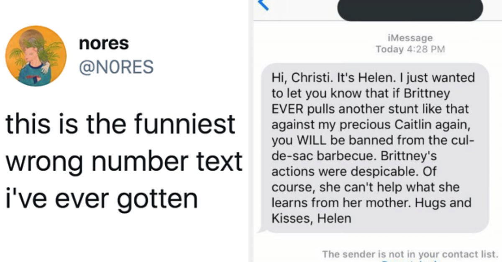Image resolution: width=502 pixels, height=262 pixels.
Task: Select the iMessage header label
Action: tap(410, 38)
